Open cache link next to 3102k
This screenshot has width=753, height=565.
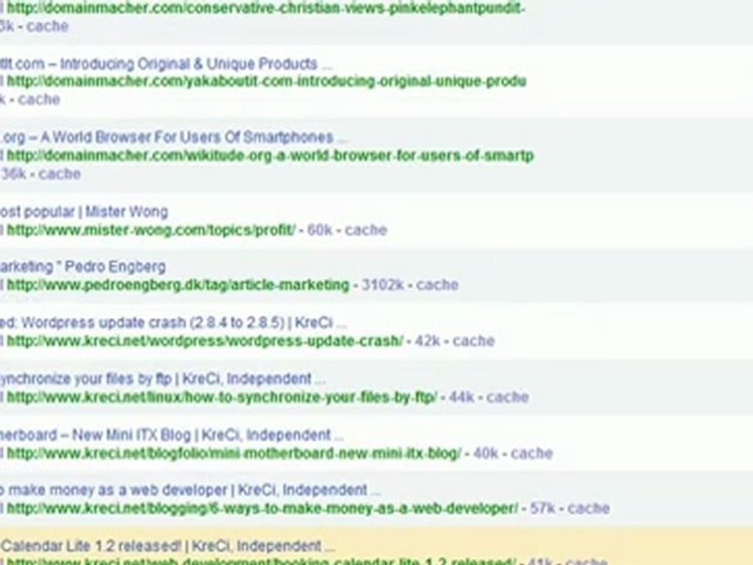click(x=437, y=285)
